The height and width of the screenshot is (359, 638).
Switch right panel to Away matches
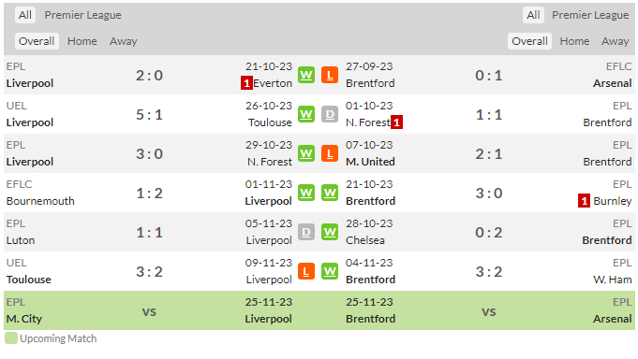tap(616, 41)
